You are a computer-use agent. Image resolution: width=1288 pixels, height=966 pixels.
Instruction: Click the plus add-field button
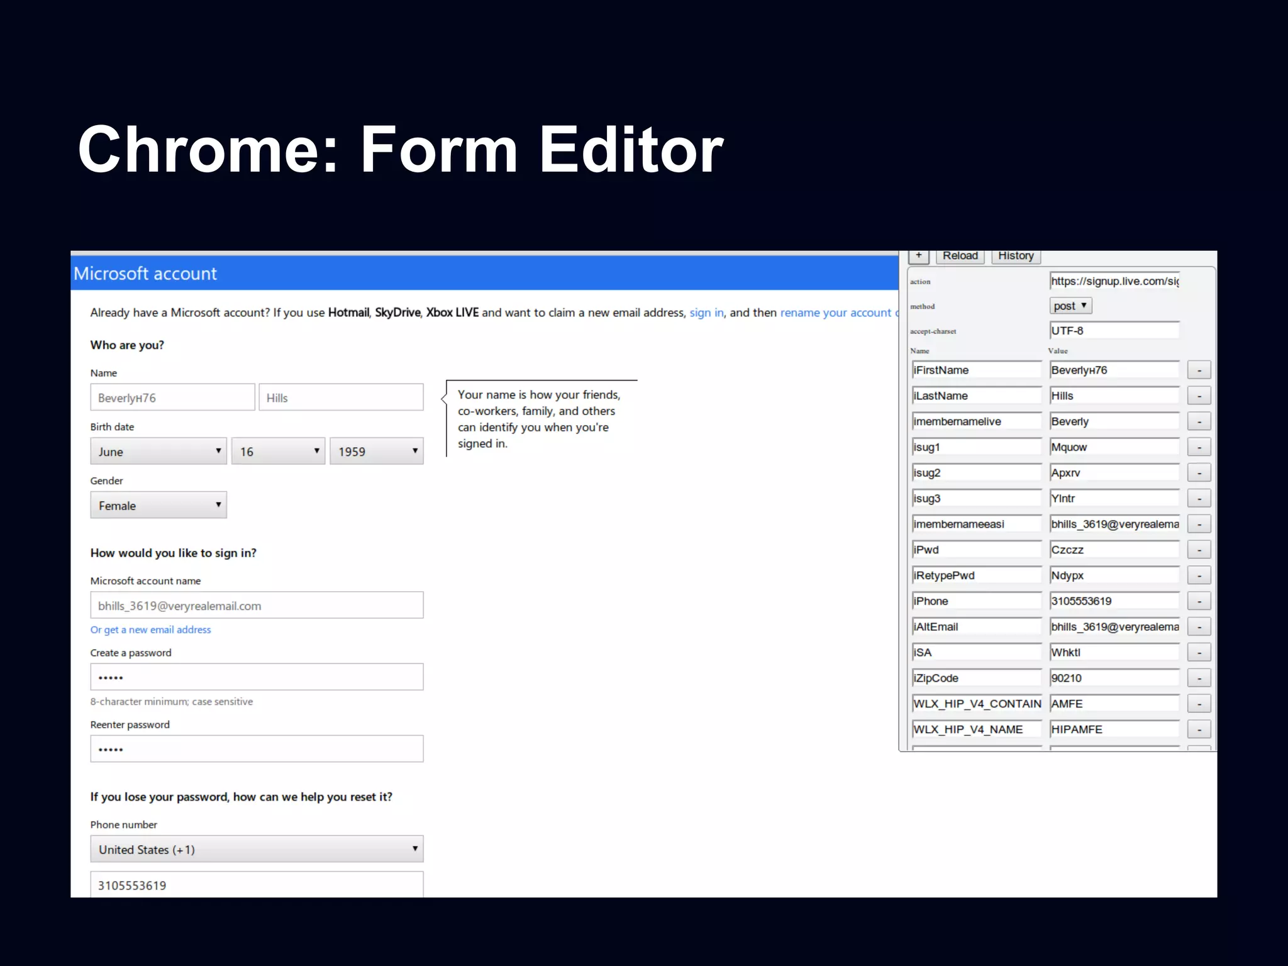pyautogui.click(x=919, y=257)
